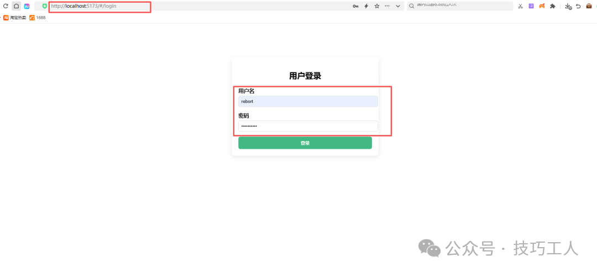Focus the browser search box
The width and height of the screenshot is (597, 272).
click(460, 6)
